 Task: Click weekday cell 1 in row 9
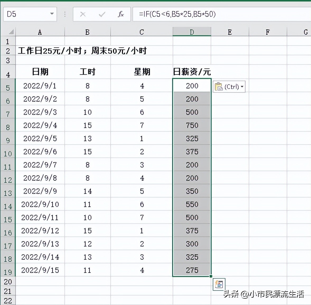pyautogui.click(x=142, y=138)
